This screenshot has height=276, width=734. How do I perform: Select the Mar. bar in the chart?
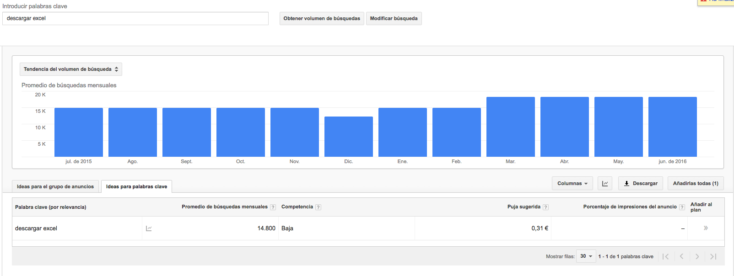click(511, 127)
